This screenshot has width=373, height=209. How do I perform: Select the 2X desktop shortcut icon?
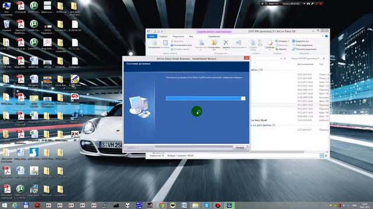click(x=75, y=135)
